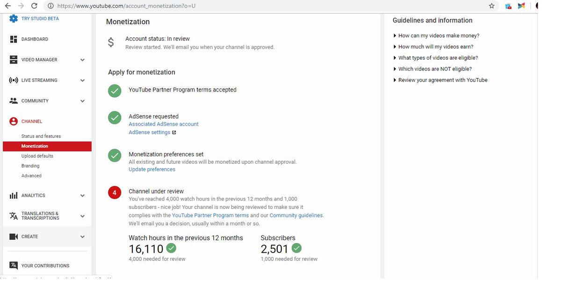Click the Video Manager icon
The height and width of the screenshot is (306, 561).
14,60
